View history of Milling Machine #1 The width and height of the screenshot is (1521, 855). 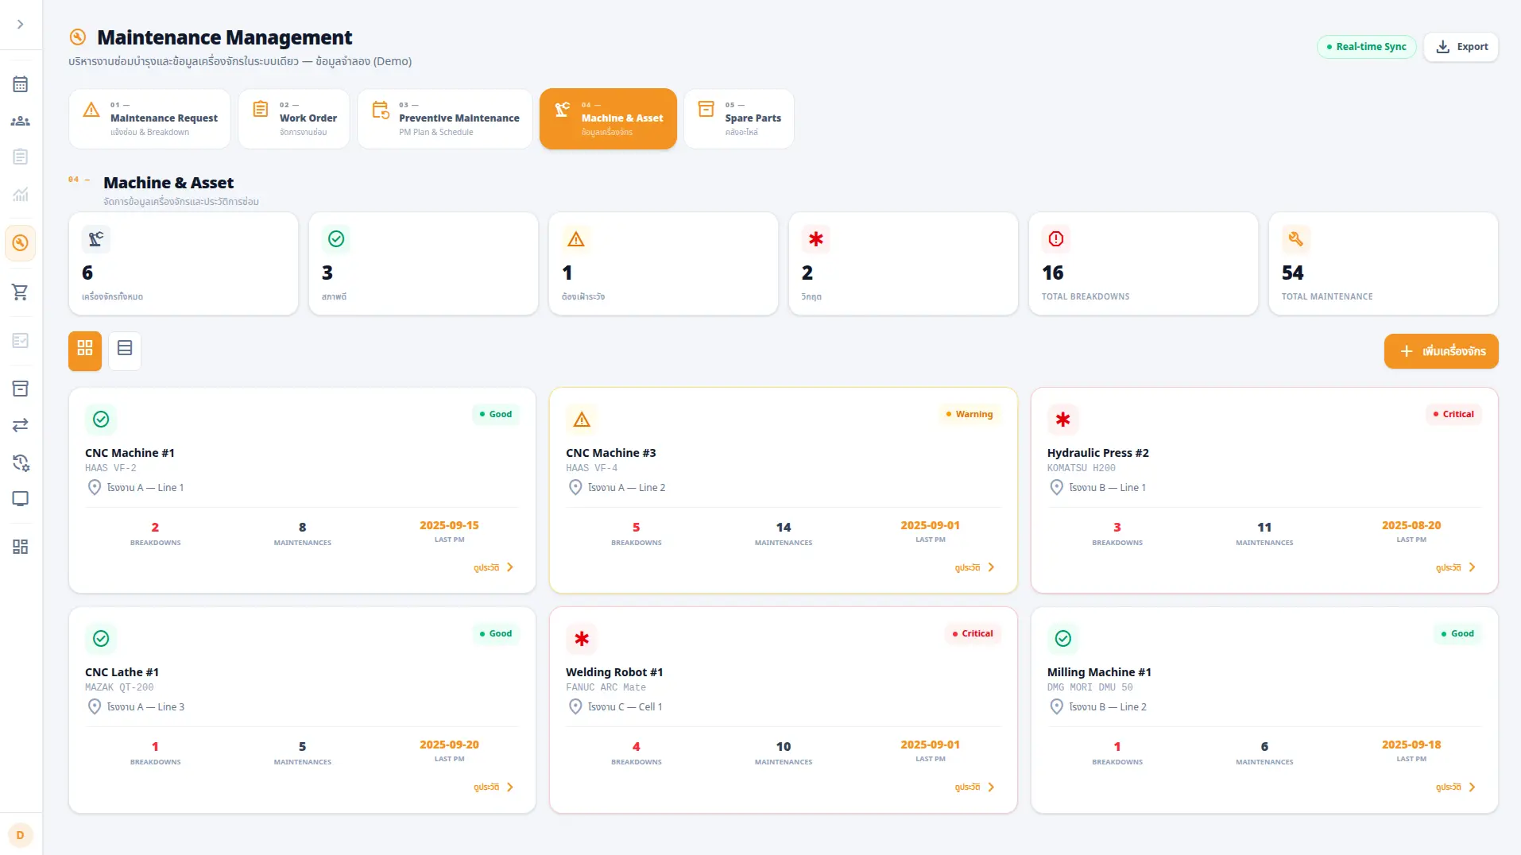(x=1456, y=787)
